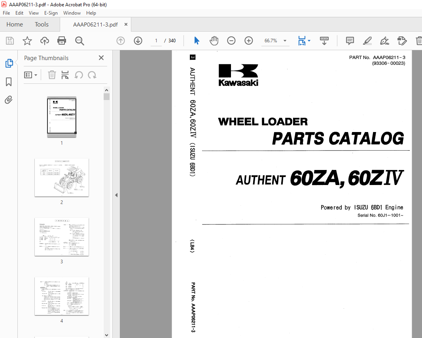
Task: Click 'PART No. AAAP06211-3' header text
Action: coord(377,57)
